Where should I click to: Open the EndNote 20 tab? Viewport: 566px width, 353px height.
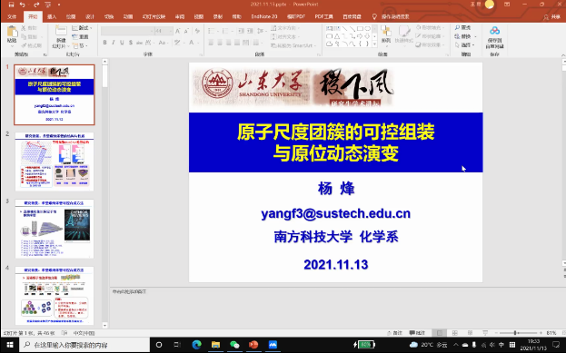point(264,16)
